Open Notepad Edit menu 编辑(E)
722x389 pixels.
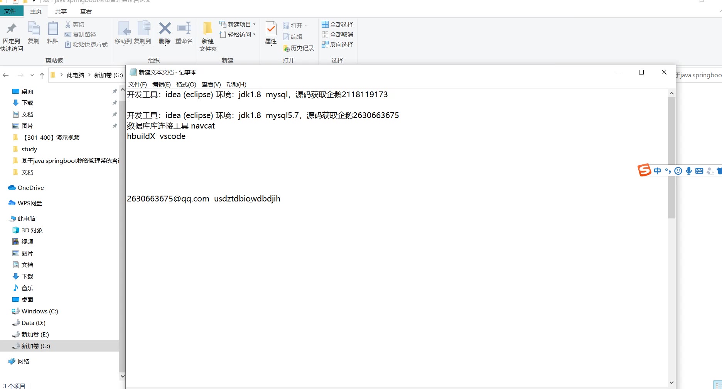(161, 84)
